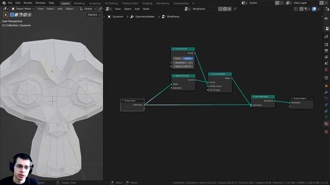Viewport: 330px width, 185px height.
Task: Open the node editor Node menu
Action: click(x=146, y=9)
